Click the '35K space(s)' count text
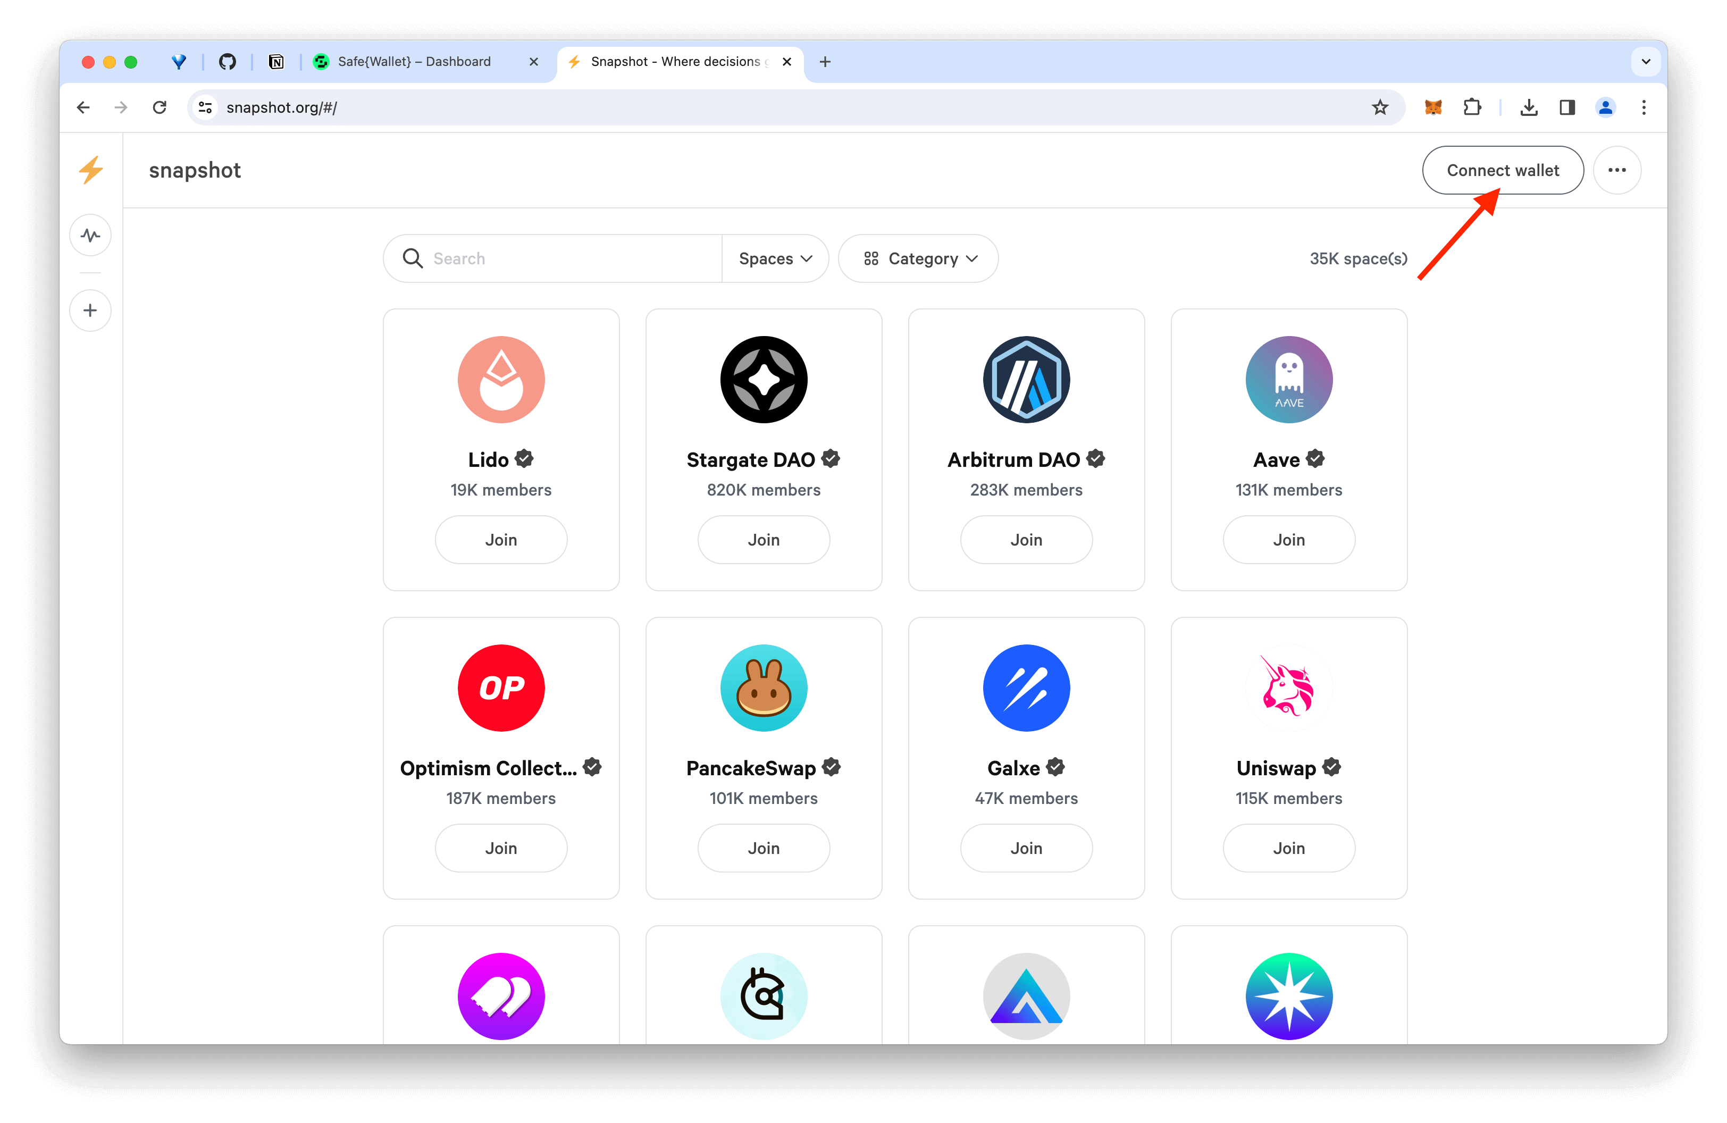 pyautogui.click(x=1359, y=258)
